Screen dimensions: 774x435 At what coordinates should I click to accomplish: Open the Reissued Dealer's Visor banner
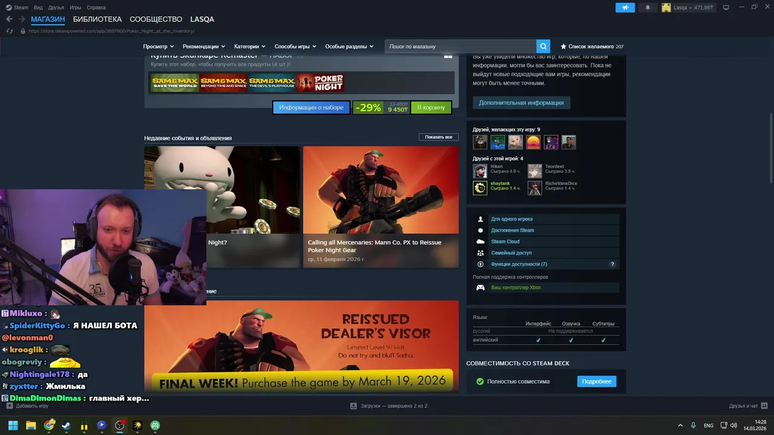point(301,346)
